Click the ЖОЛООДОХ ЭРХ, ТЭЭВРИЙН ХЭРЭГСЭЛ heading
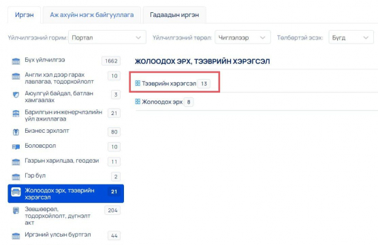 tap(202, 61)
